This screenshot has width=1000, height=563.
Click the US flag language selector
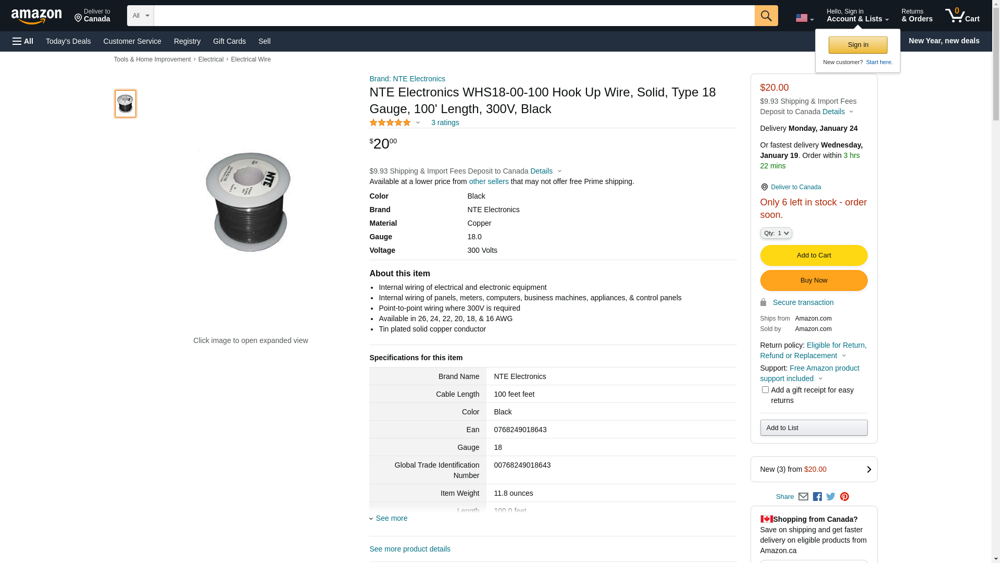[x=804, y=18]
